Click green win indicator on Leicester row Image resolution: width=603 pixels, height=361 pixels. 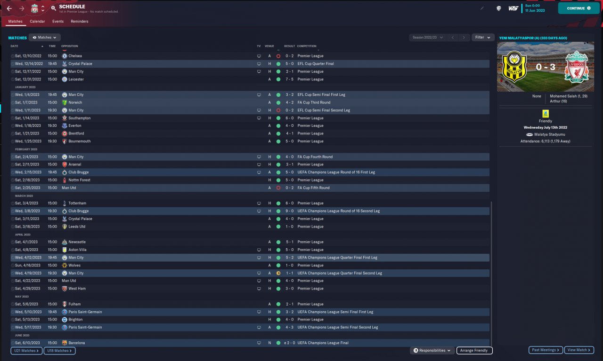point(278,79)
